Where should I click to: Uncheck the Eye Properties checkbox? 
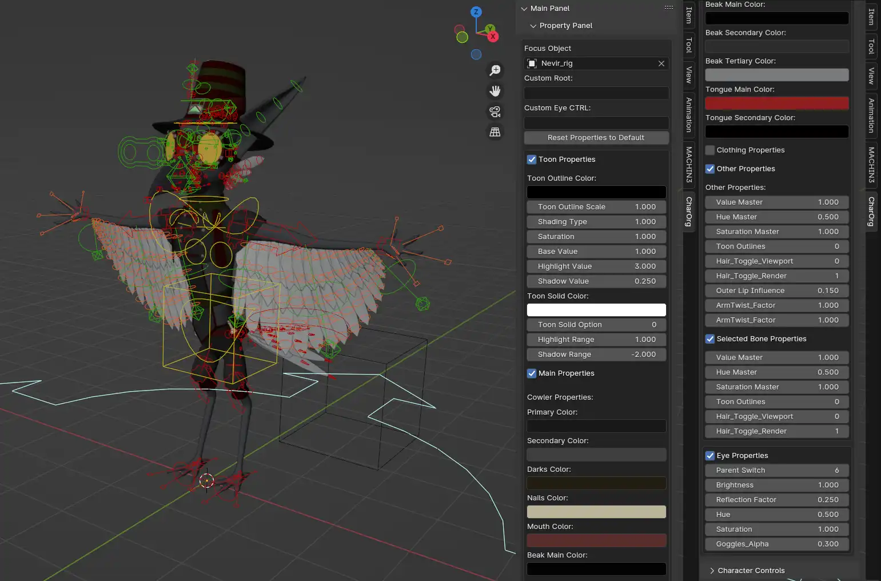710,456
